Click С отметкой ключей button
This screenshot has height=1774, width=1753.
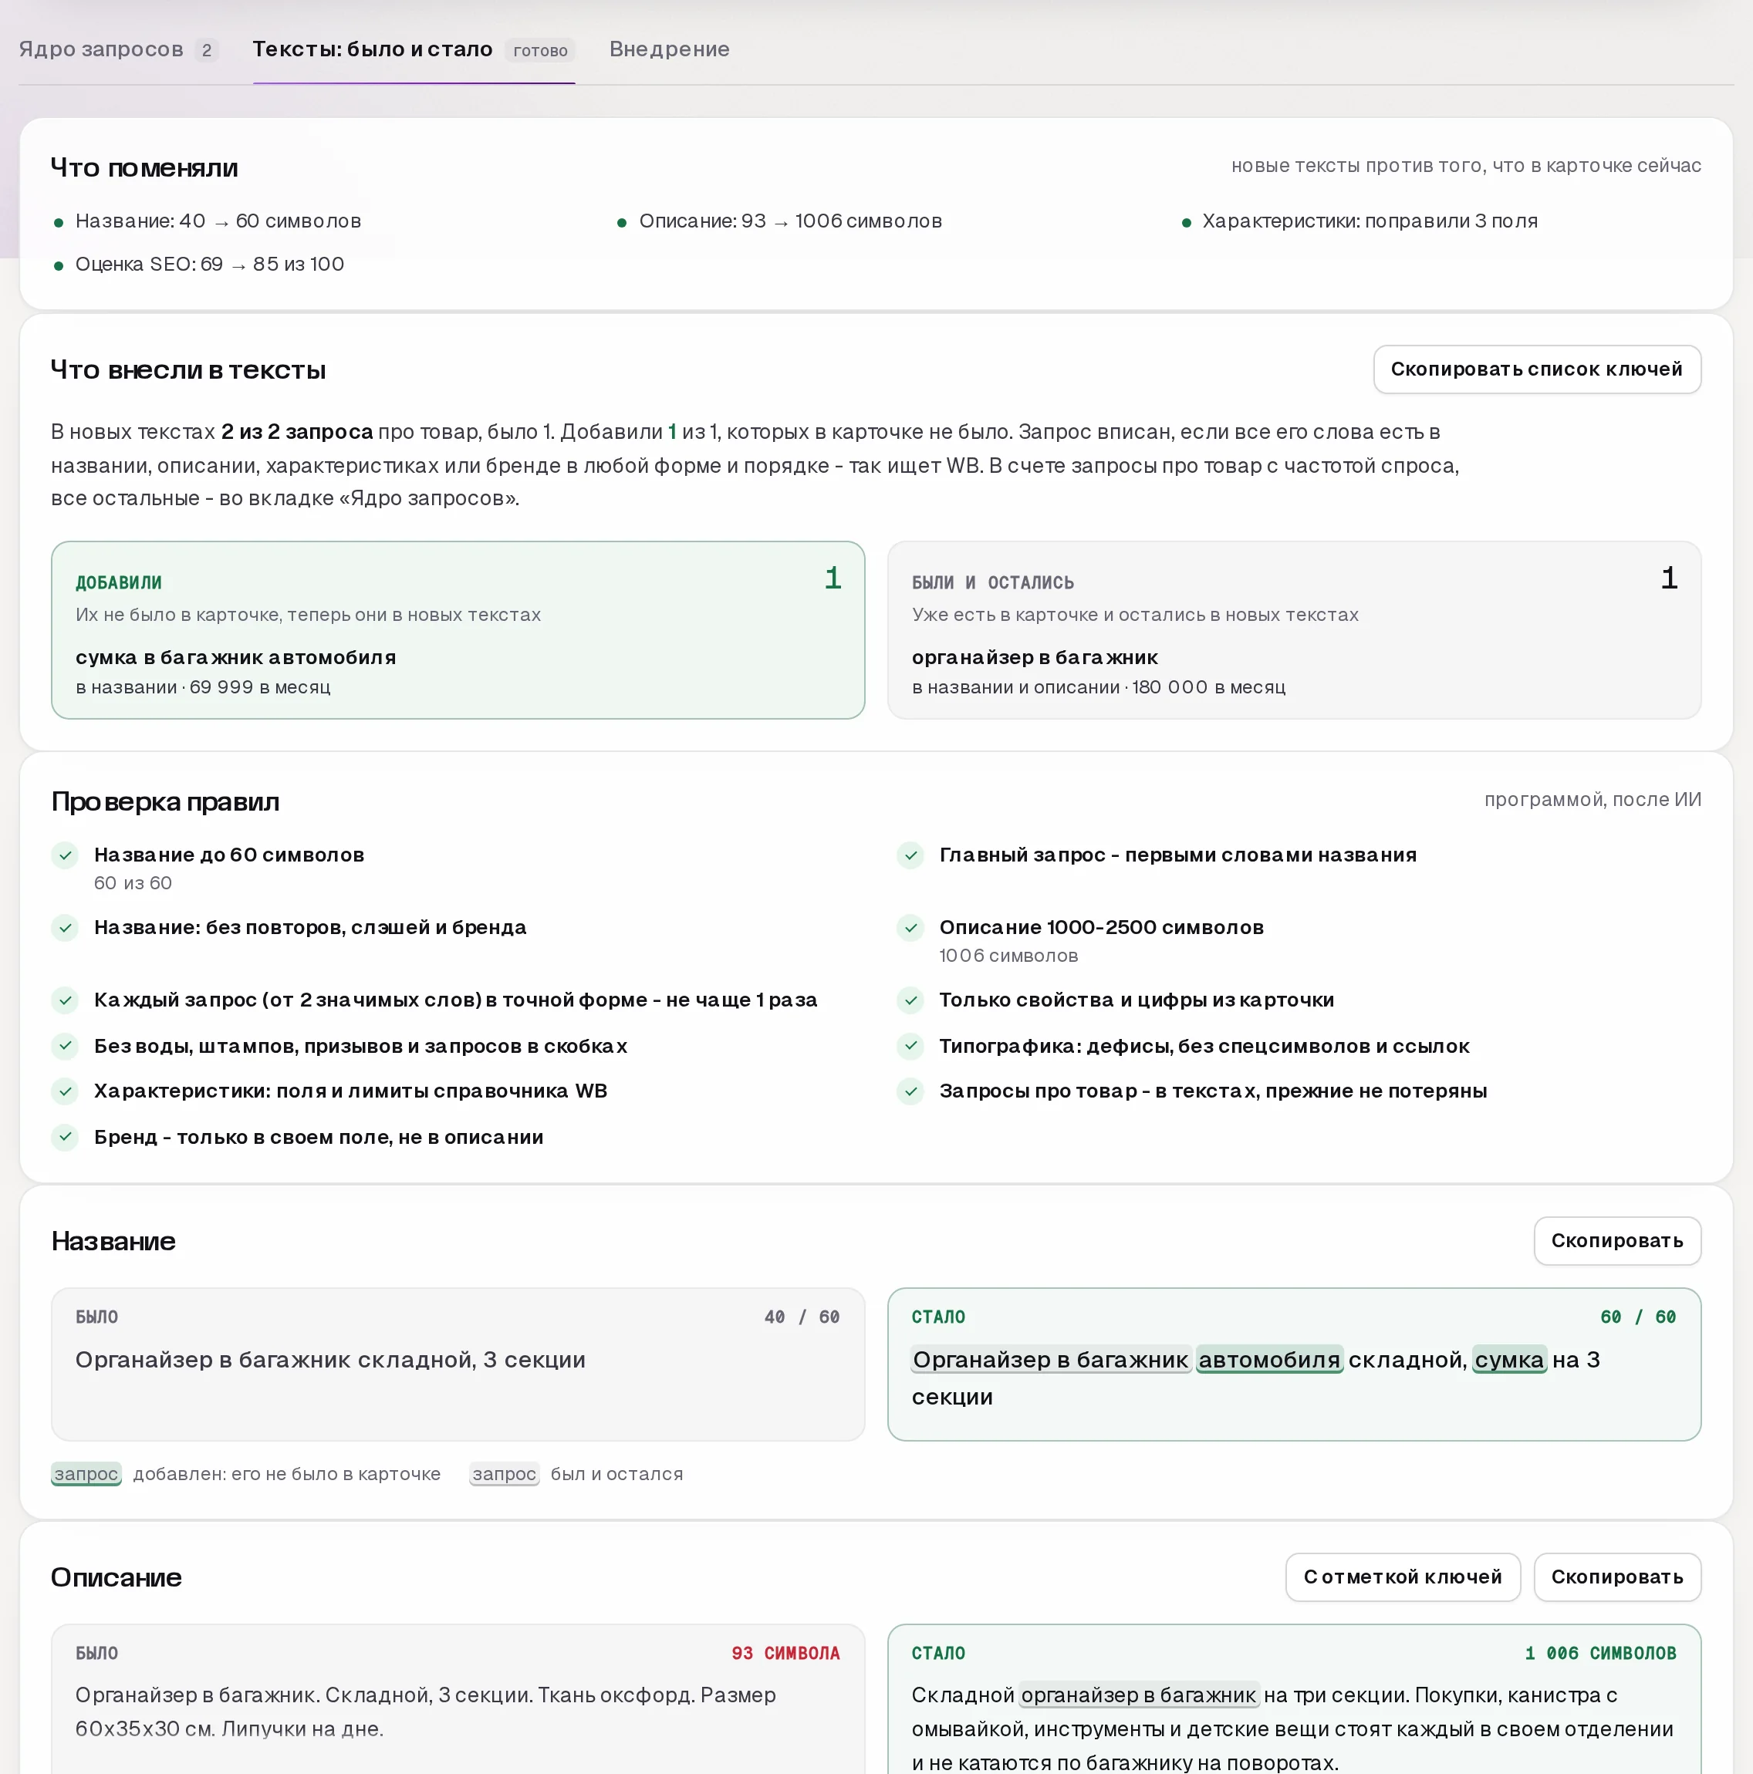point(1402,1577)
